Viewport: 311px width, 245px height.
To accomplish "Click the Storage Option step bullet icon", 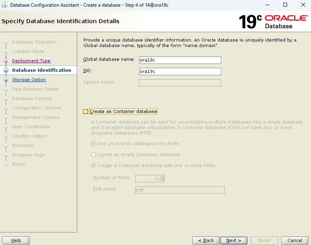I will click(x=6, y=80).
